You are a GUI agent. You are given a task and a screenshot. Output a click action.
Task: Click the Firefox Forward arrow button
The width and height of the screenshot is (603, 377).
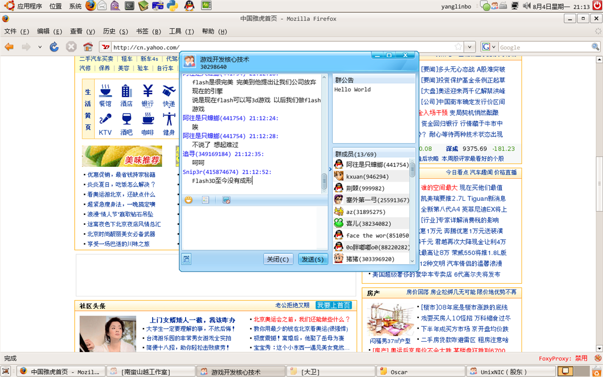point(26,47)
